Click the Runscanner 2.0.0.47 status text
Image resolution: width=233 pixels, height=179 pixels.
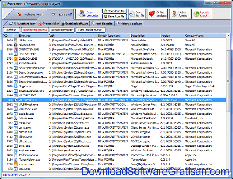(16, 175)
